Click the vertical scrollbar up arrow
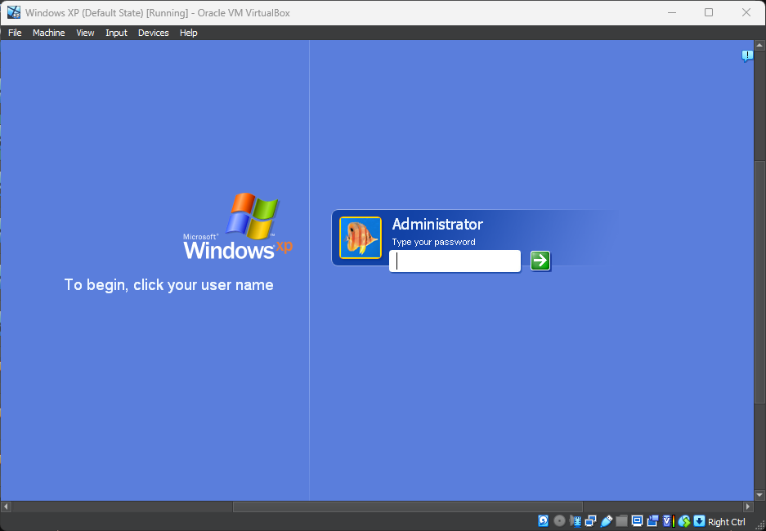This screenshot has width=766, height=531. click(x=759, y=46)
